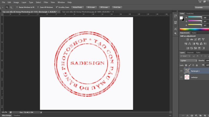
Task: Open the Character panel icon (A|)
Action: coord(176,29)
